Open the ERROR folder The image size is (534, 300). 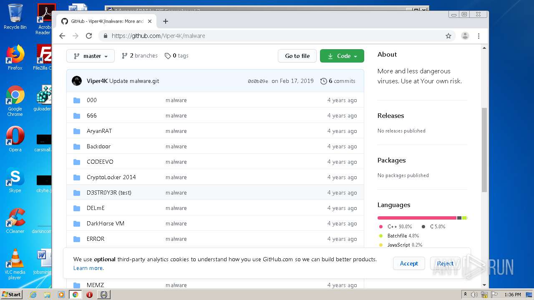[x=96, y=239]
